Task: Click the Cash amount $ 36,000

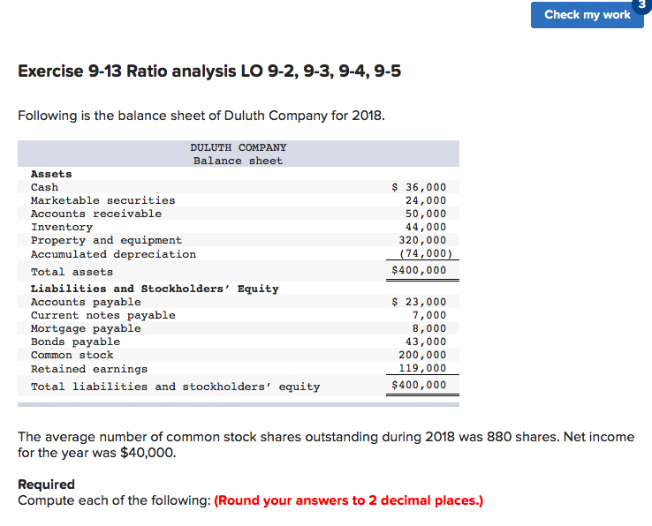Action: tap(419, 187)
